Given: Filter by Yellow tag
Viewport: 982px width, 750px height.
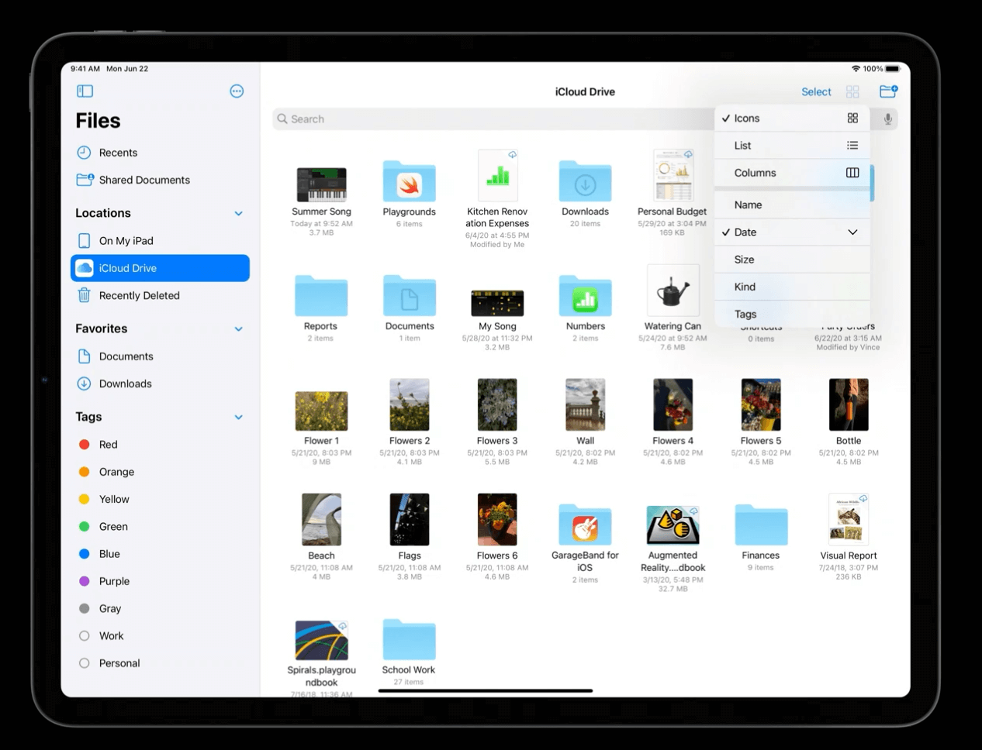Looking at the screenshot, I should 160,499.
